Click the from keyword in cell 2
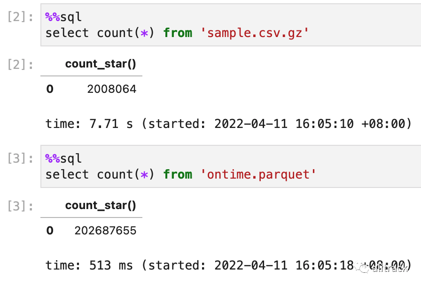The image size is (421, 285). click(x=178, y=33)
